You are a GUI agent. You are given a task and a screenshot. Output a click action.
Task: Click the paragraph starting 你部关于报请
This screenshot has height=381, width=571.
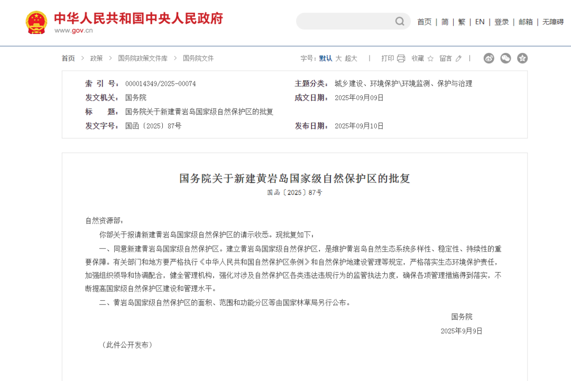207,235
